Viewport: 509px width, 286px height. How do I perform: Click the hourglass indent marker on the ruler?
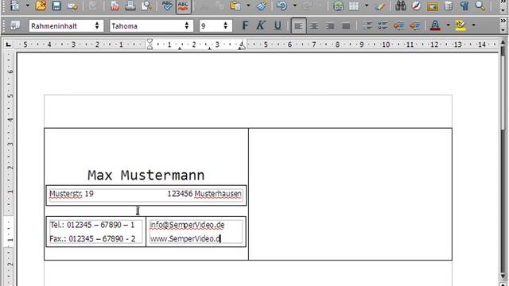(x=150, y=44)
